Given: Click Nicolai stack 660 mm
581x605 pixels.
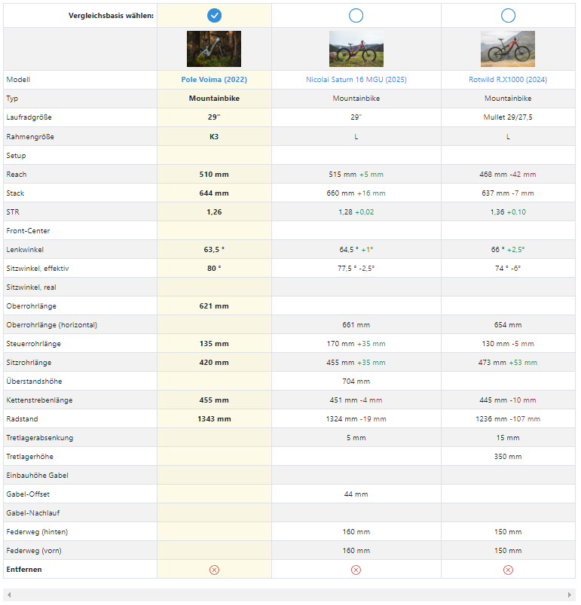Looking at the screenshot, I should coord(341,193).
